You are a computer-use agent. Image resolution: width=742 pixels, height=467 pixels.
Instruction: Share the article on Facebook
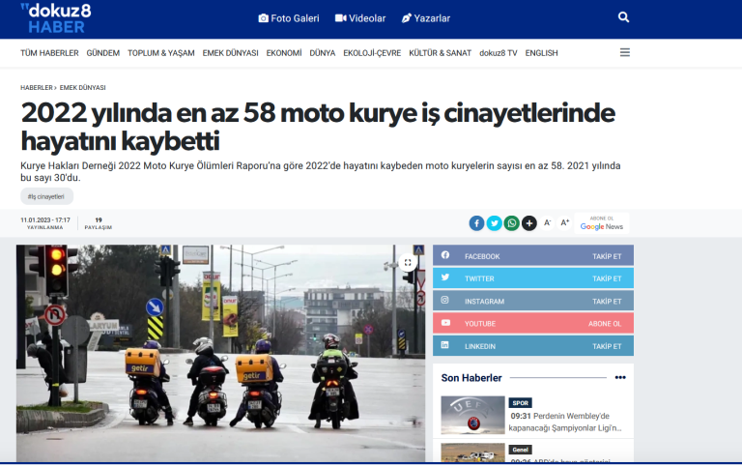476,223
